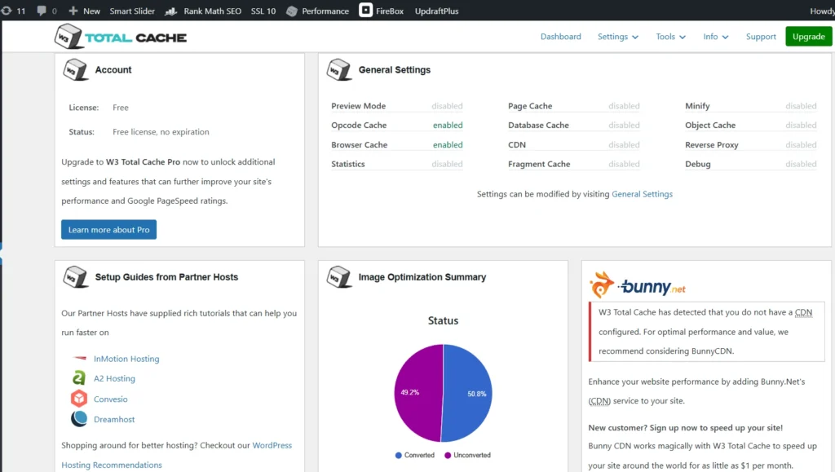Expand the Info dropdown chevron
This screenshot has height=472, width=835.
(725, 37)
